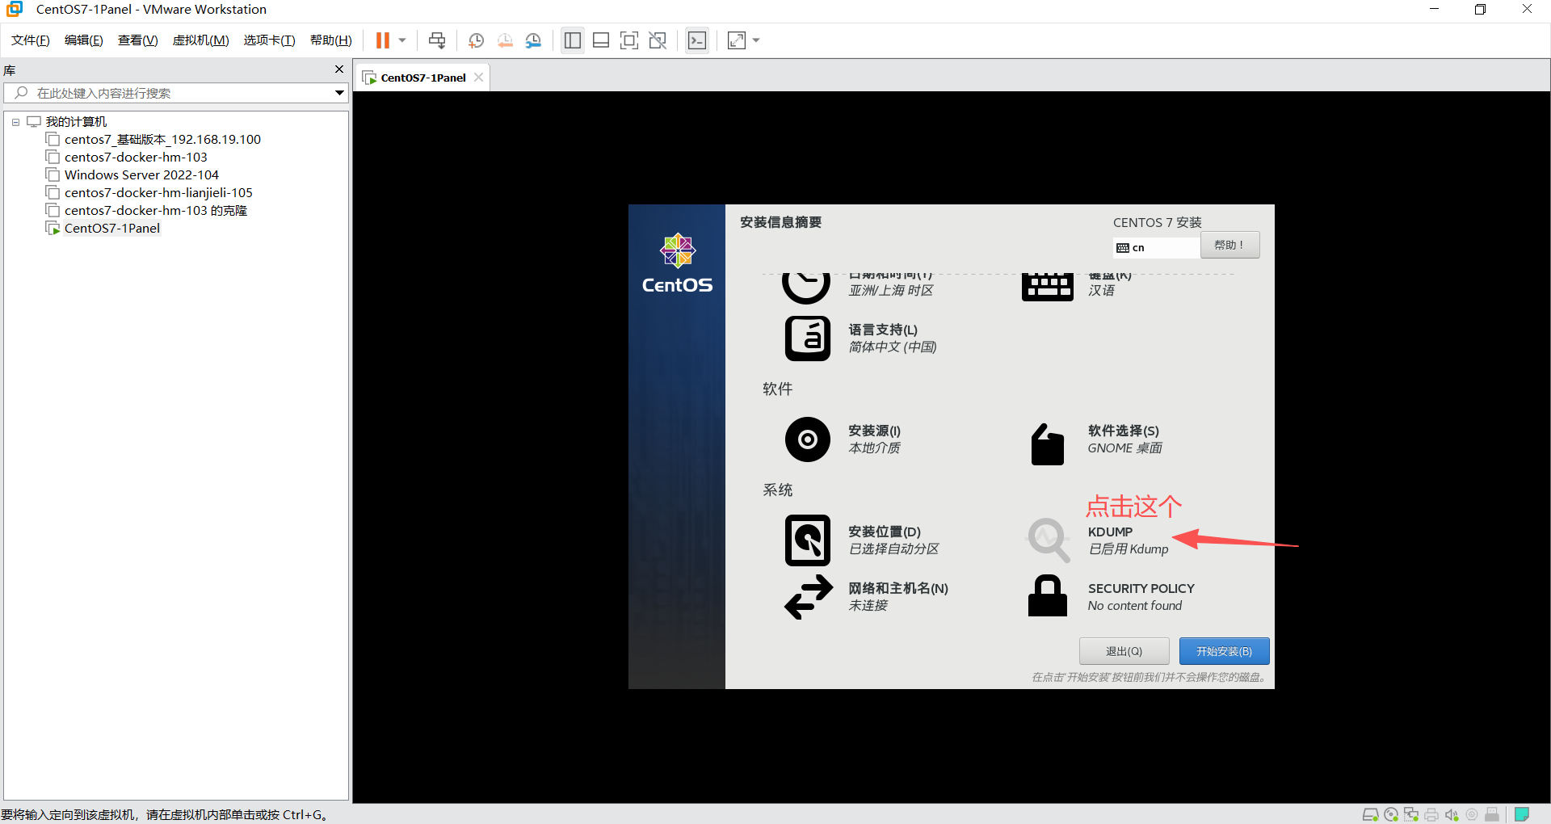Open keyboard layout settings icon
The width and height of the screenshot is (1551, 824).
click(1048, 288)
